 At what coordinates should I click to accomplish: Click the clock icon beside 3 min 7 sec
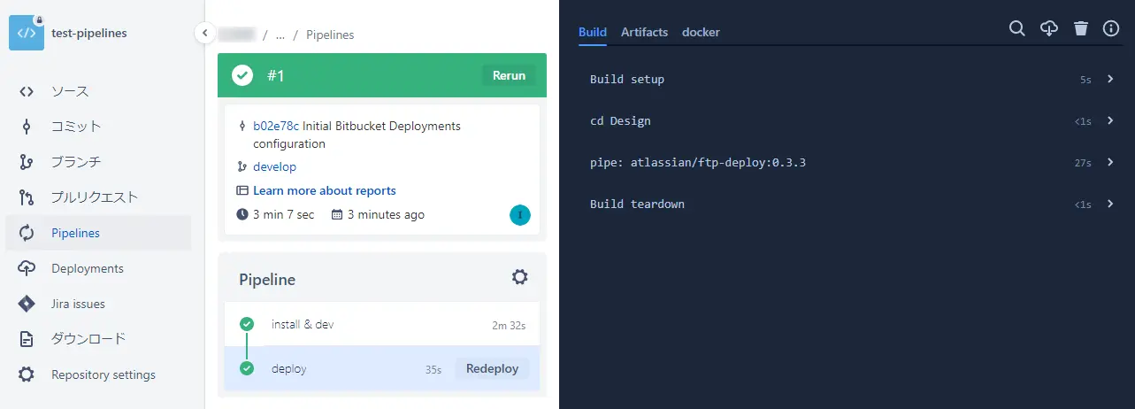click(242, 214)
